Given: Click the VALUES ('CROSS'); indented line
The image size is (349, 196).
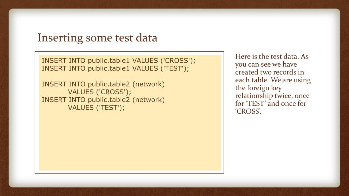Looking at the screenshot, I should coord(100,92).
